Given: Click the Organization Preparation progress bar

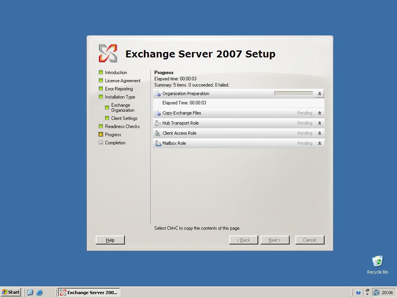Looking at the screenshot, I should coord(293,94).
